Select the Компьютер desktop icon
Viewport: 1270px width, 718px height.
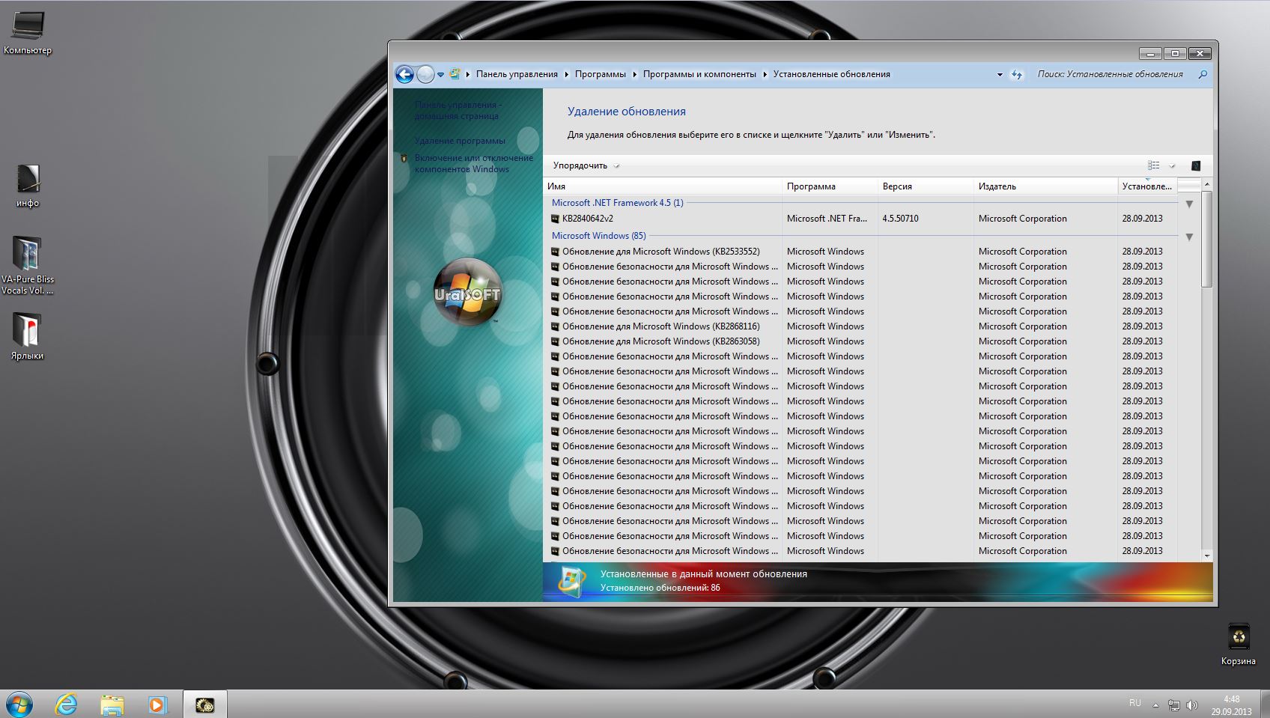click(28, 34)
